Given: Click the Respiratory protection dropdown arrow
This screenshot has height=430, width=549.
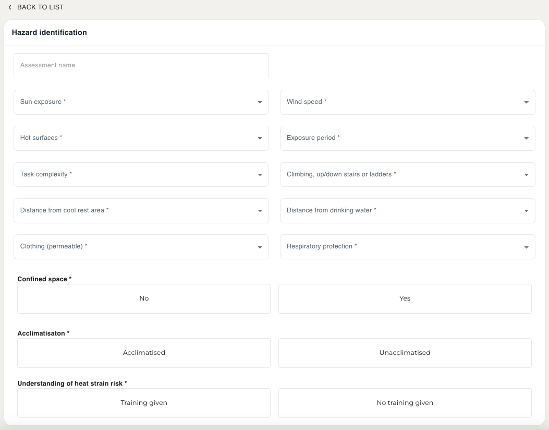Looking at the screenshot, I should click(526, 247).
